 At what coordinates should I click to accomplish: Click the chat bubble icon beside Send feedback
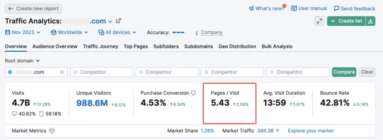pyautogui.click(x=337, y=9)
